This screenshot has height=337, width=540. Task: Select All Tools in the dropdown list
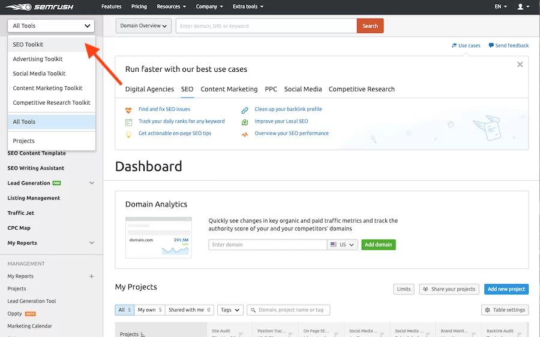point(52,122)
